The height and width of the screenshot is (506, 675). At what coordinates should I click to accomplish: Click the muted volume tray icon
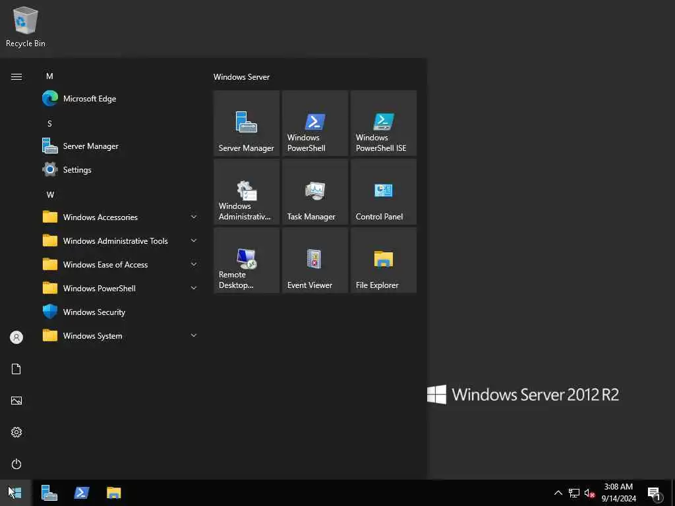click(589, 493)
